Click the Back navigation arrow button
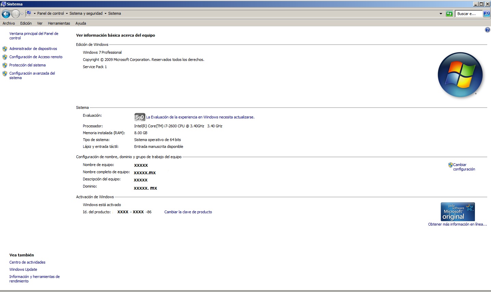The image size is (491, 292). (6, 14)
